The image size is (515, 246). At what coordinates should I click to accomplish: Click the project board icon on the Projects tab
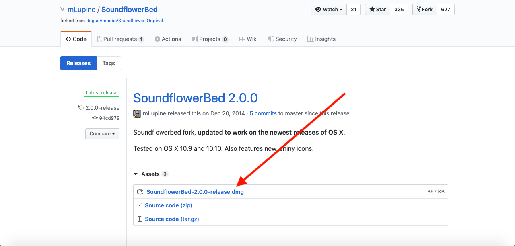click(194, 39)
